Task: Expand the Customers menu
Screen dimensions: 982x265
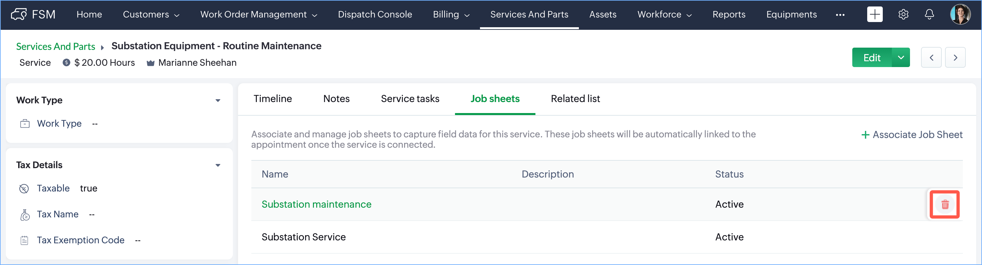Action: (x=151, y=15)
